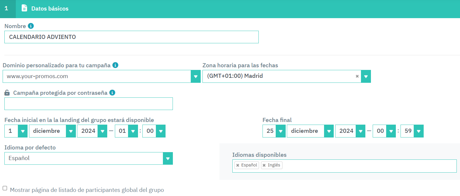Remove Español from Idiomas disponibles
460x196 pixels.
click(x=238, y=165)
